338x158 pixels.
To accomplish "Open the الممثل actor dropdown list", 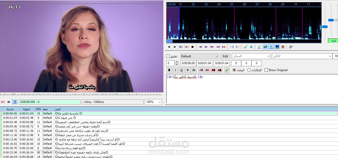I will 269,56.
